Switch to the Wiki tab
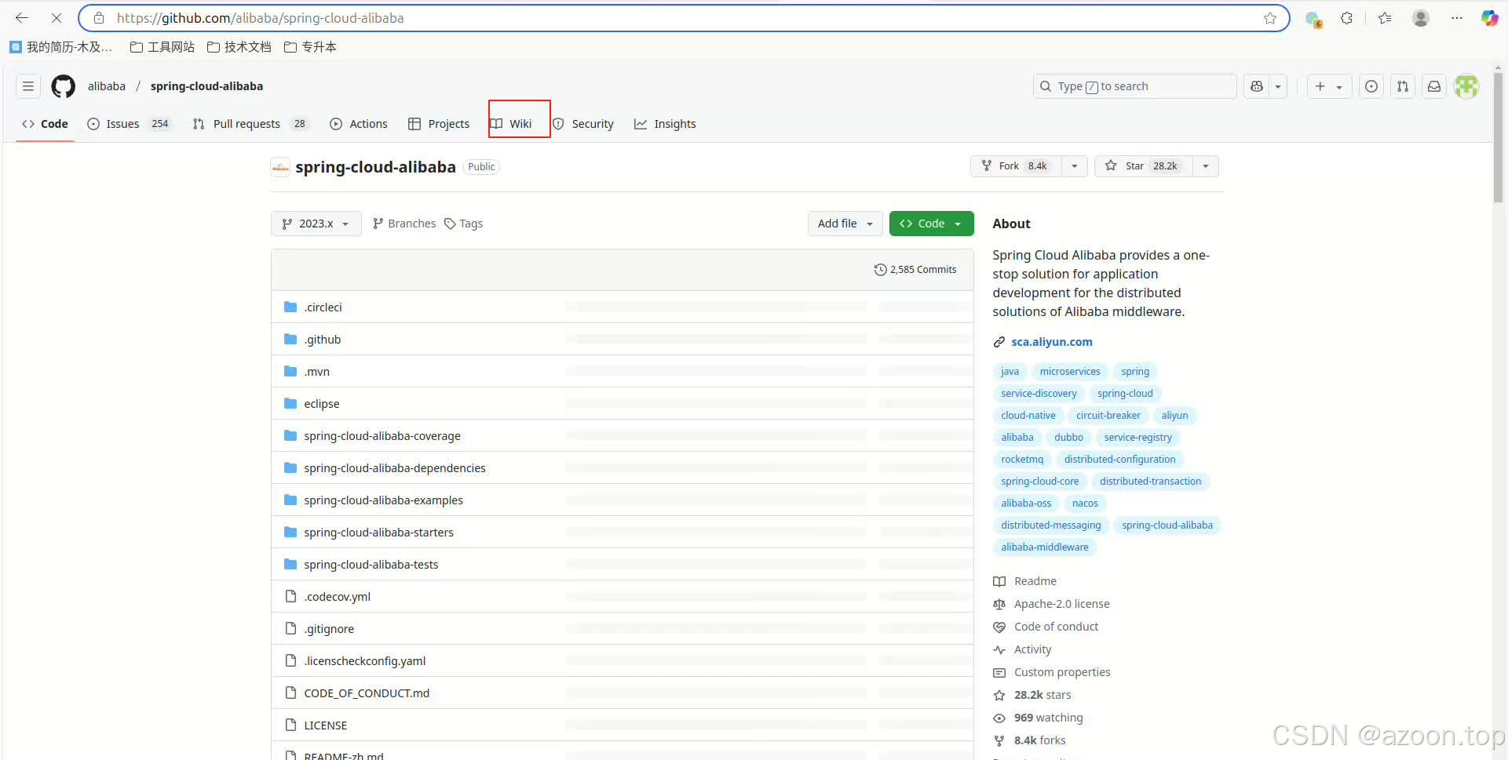Image resolution: width=1508 pixels, height=760 pixels. click(x=511, y=124)
